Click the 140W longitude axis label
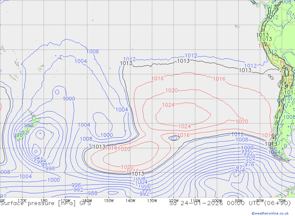 coord(130,201)
